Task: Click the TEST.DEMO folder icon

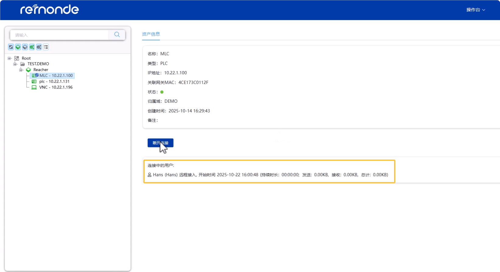Action: pos(23,64)
